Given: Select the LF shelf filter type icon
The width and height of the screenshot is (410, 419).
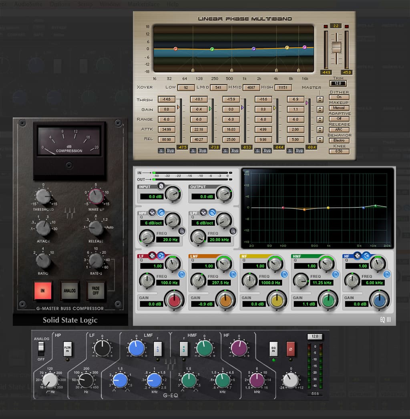Looking at the screenshot, I should [x=161, y=256].
